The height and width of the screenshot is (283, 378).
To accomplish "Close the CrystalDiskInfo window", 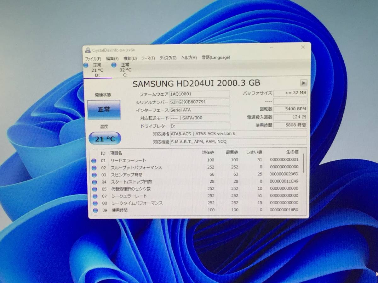I will click(303, 47).
